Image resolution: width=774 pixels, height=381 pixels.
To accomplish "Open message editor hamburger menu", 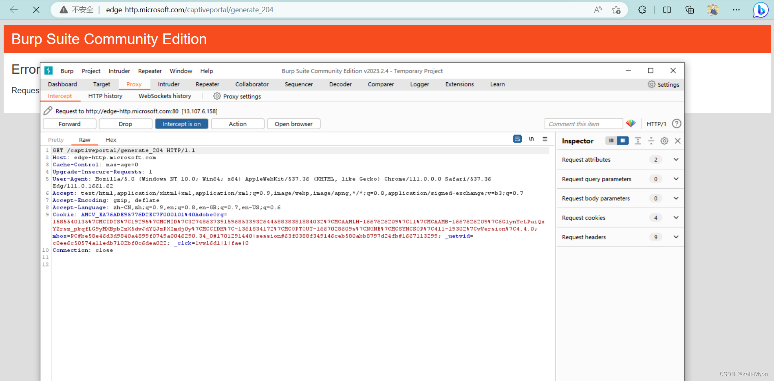I will (x=545, y=139).
